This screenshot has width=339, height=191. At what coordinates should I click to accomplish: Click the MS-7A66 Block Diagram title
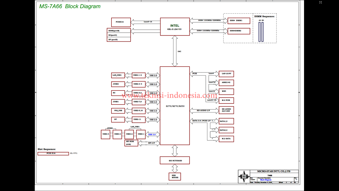[x=70, y=6]
